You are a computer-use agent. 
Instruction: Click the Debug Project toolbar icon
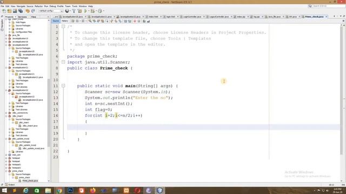pyautogui.click(x=92, y=11)
